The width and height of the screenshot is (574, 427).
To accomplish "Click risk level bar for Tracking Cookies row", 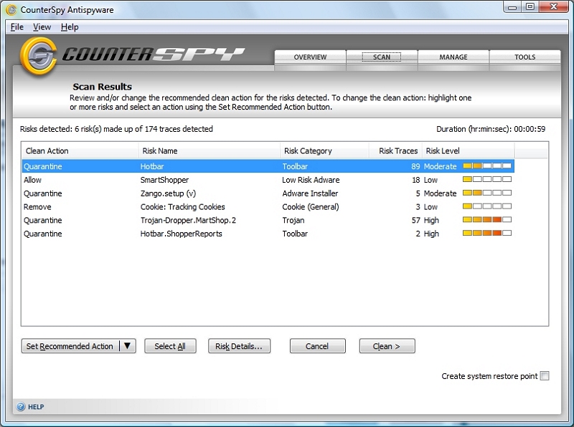I will click(487, 206).
